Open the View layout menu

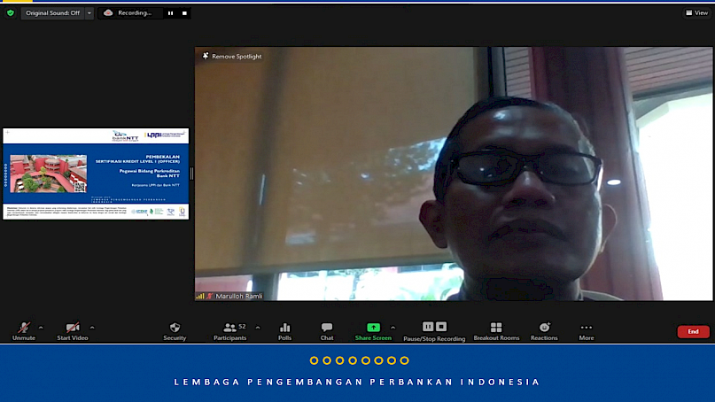(x=696, y=12)
